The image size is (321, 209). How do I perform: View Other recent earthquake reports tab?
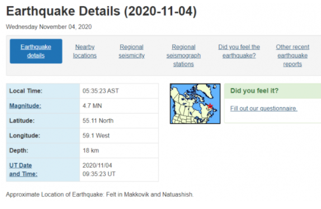click(x=292, y=56)
